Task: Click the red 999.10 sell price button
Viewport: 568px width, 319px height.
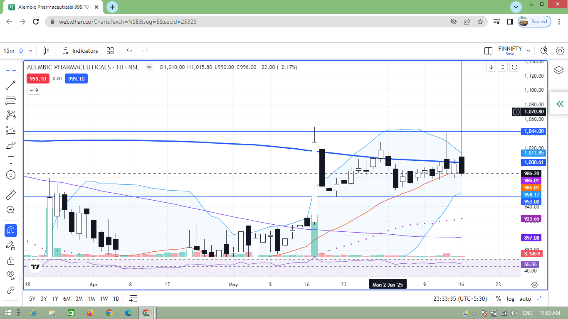Action: [x=38, y=79]
